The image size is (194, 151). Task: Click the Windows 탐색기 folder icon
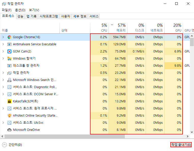tap(9, 59)
